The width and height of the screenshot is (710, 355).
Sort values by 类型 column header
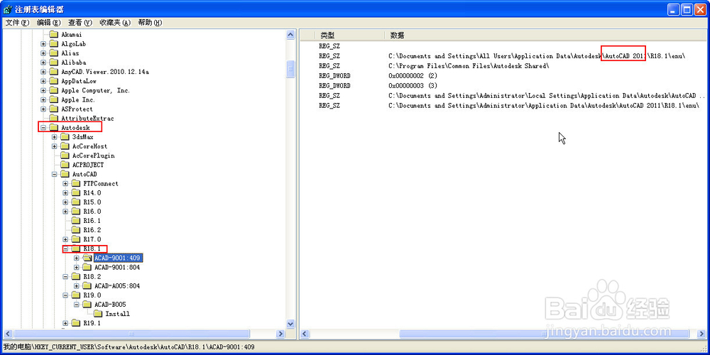click(349, 35)
